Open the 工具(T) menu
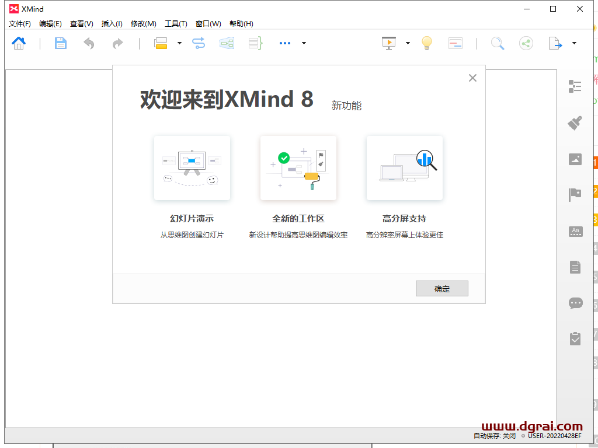Viewport: 598px width, 448px height. tap(175, 24)
